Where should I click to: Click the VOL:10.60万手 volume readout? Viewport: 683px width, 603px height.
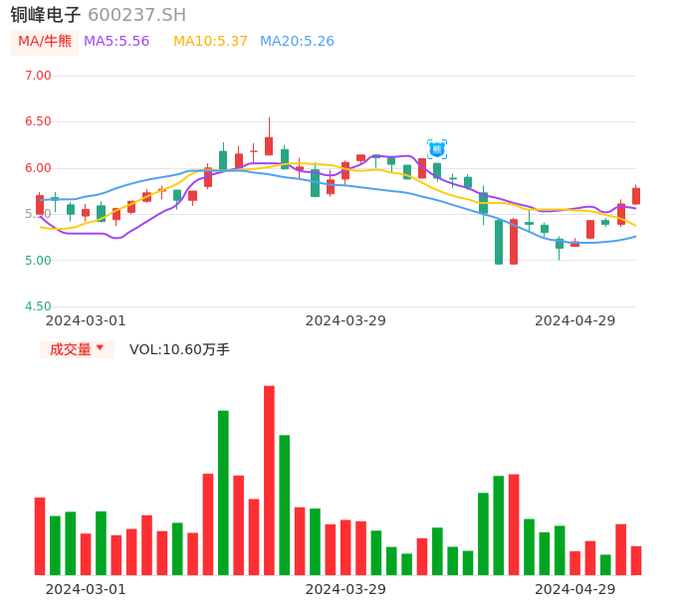tap(179, 349)
